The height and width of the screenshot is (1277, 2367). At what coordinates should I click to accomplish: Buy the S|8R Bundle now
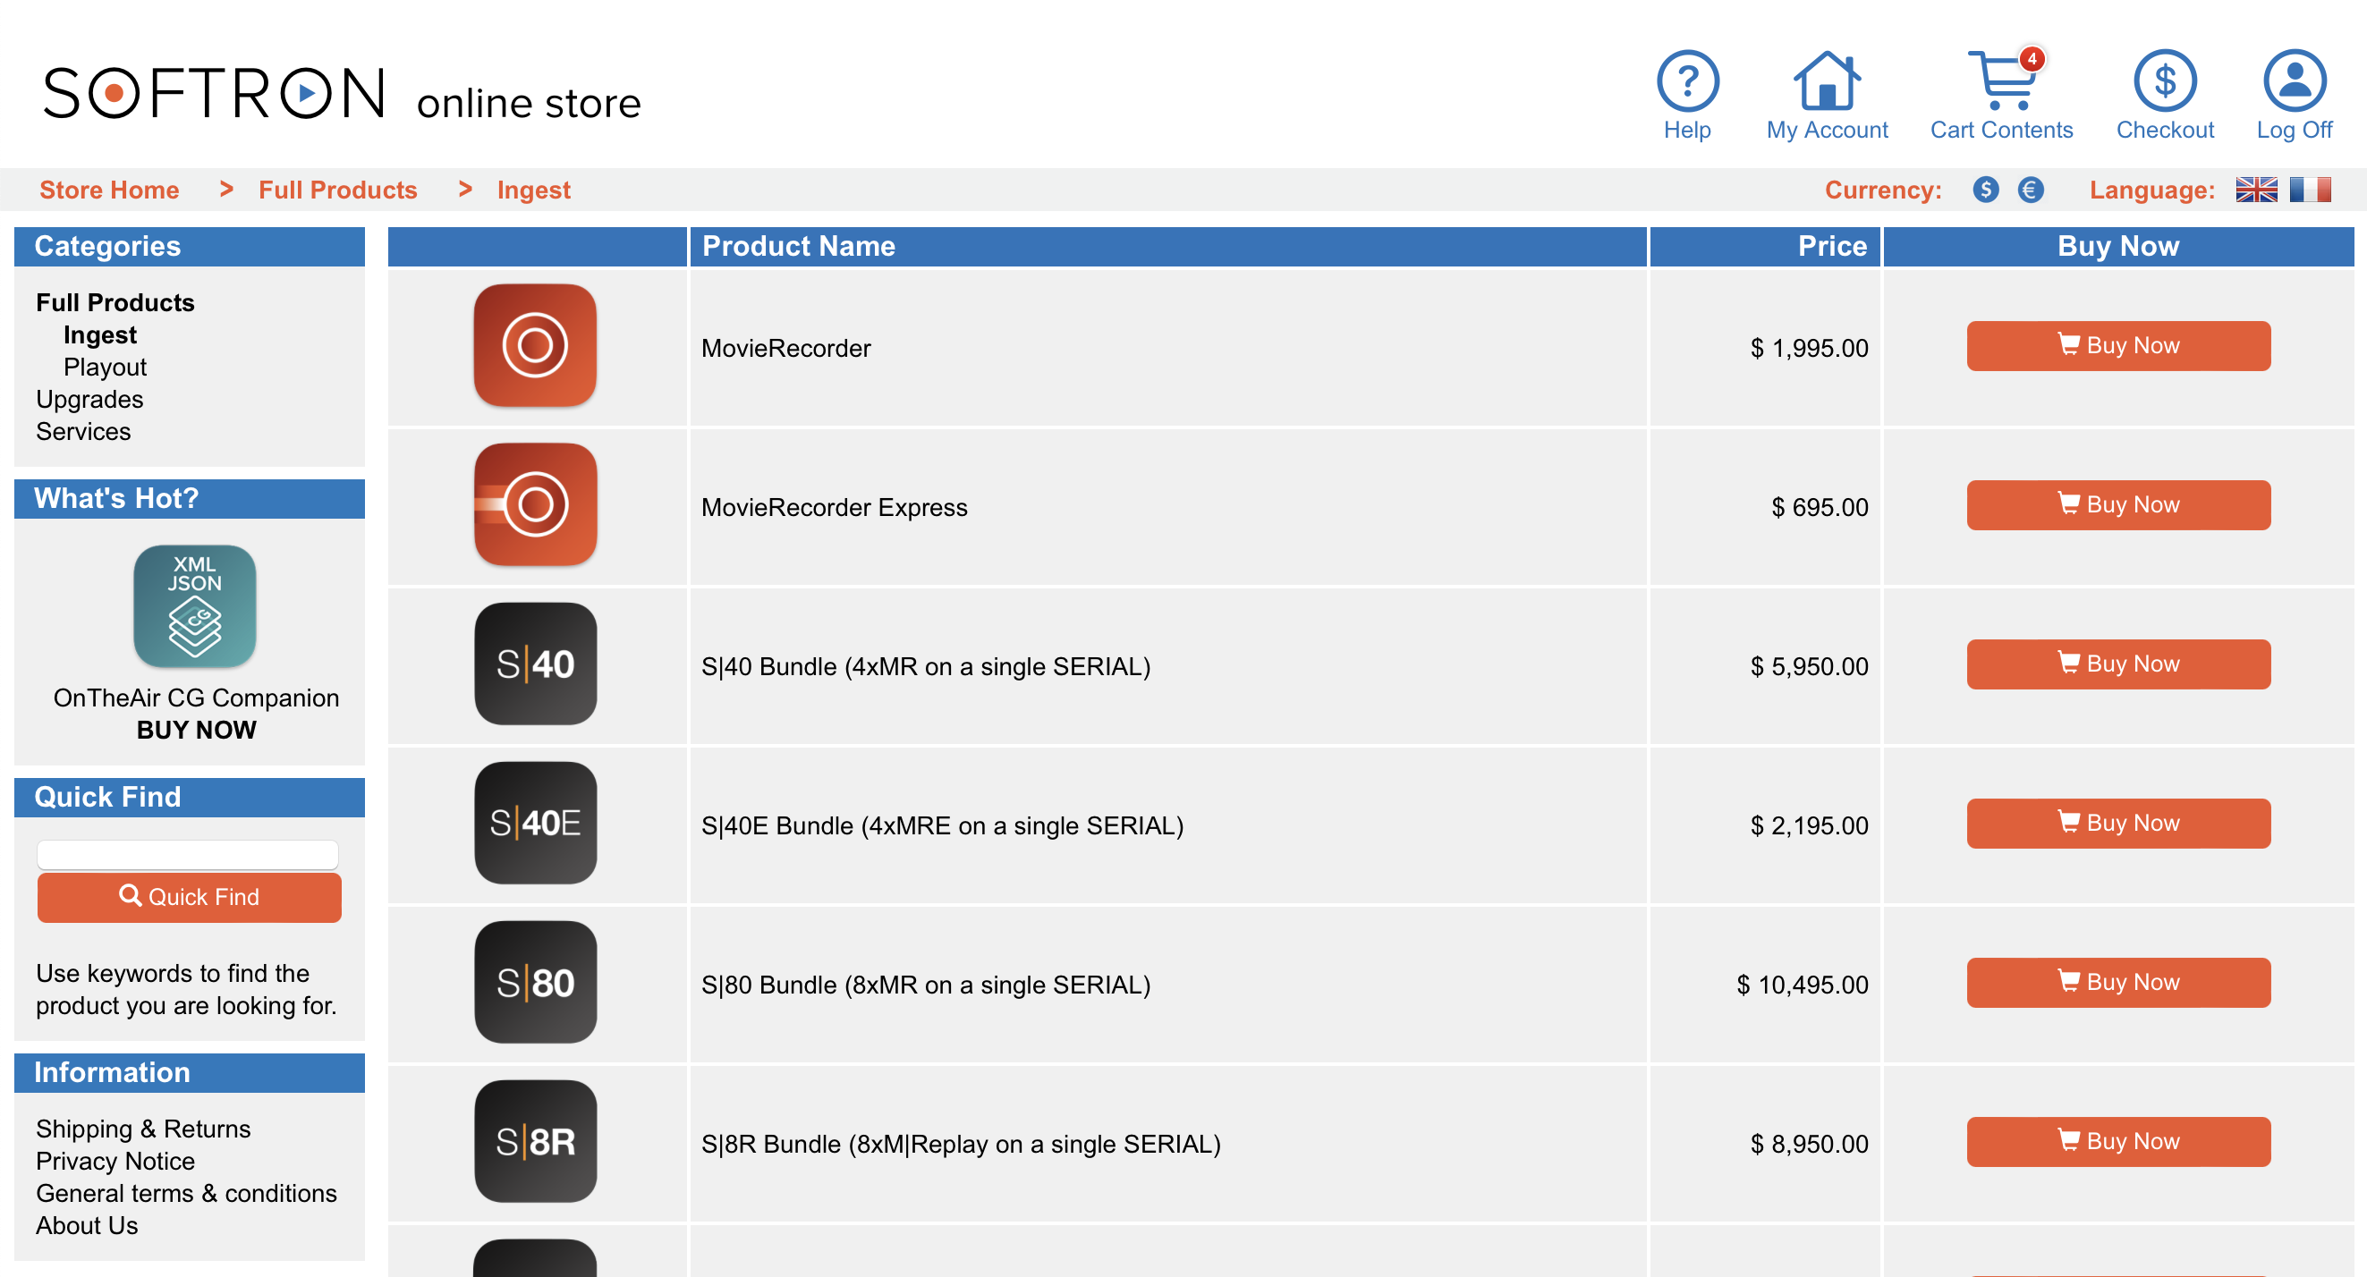tap(2118, 1141)
